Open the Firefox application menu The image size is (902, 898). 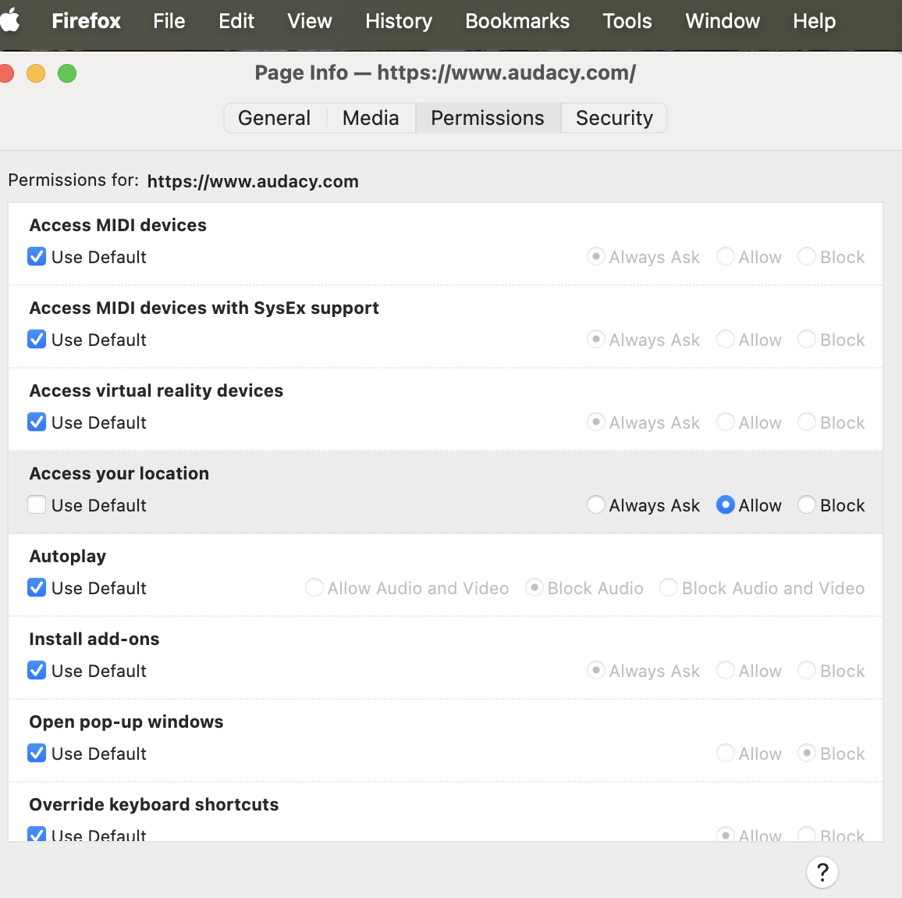point(86,21)
